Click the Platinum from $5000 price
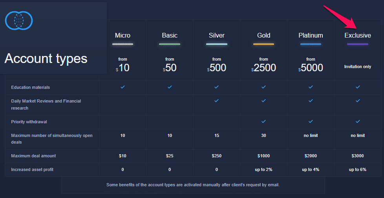 coord(311,65)
